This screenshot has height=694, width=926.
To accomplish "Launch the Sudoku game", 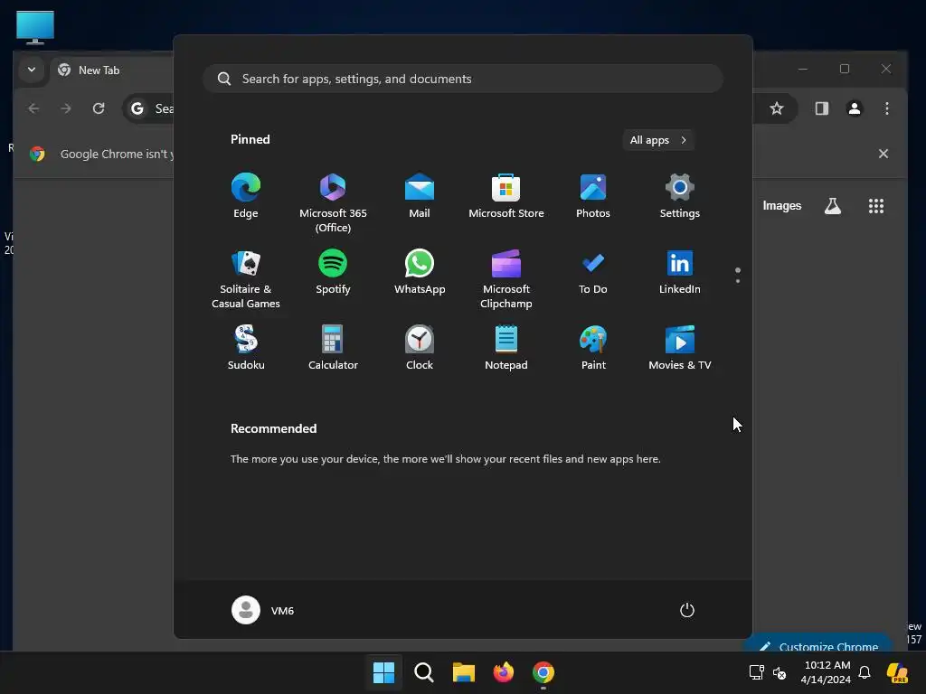I will 246,348.
